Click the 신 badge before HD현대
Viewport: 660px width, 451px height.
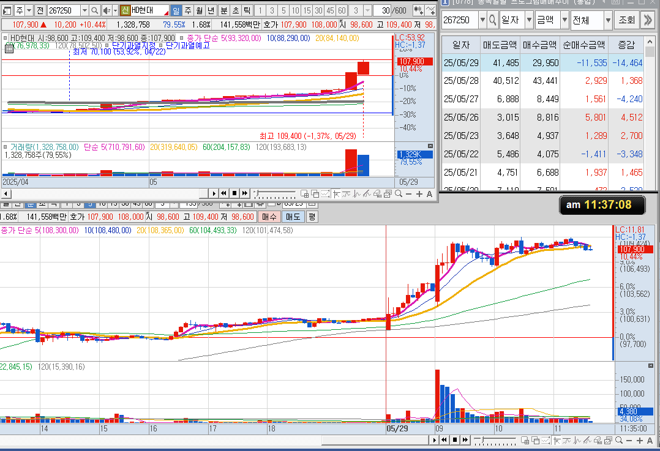tap(125, 10)
